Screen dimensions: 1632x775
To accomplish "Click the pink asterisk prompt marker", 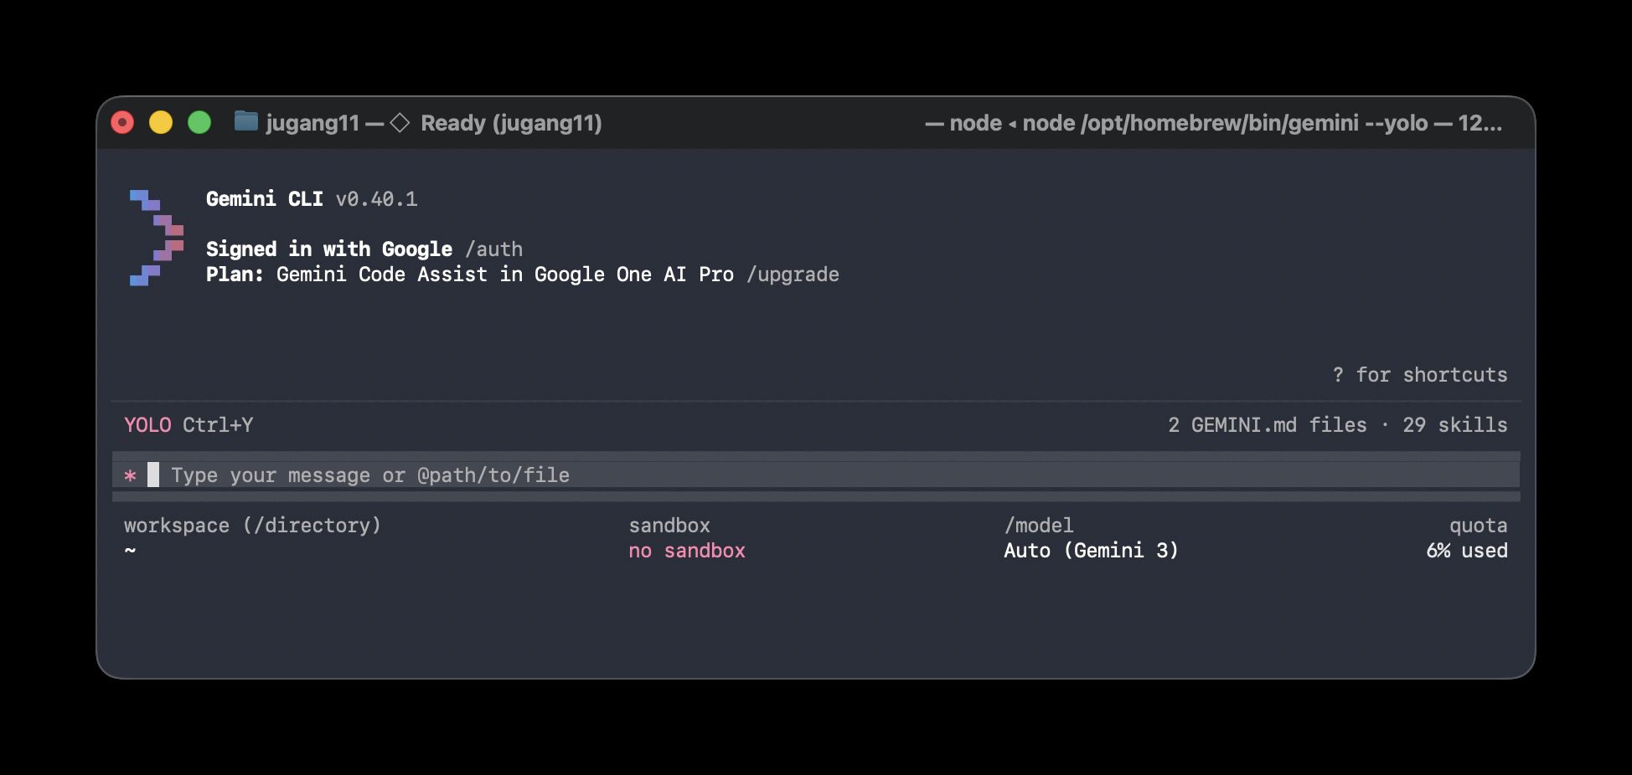I will (x=130, y=475).
